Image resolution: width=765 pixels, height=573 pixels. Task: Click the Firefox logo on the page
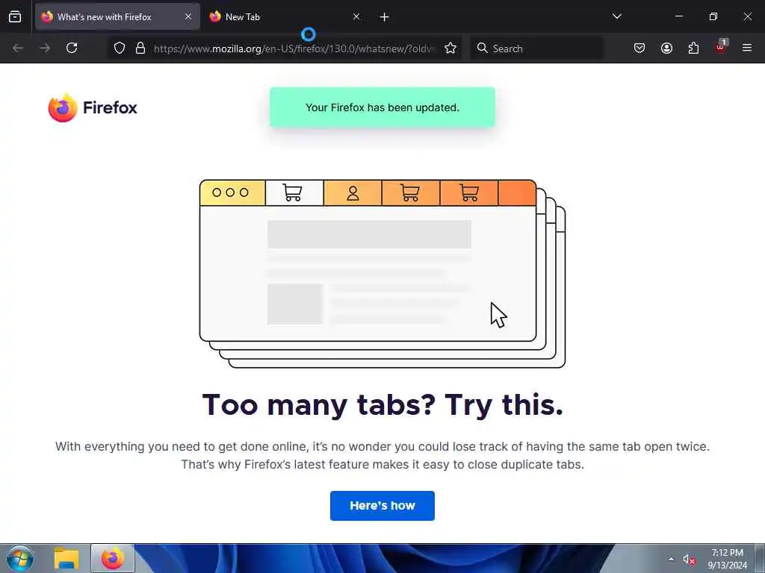[93, 107]
